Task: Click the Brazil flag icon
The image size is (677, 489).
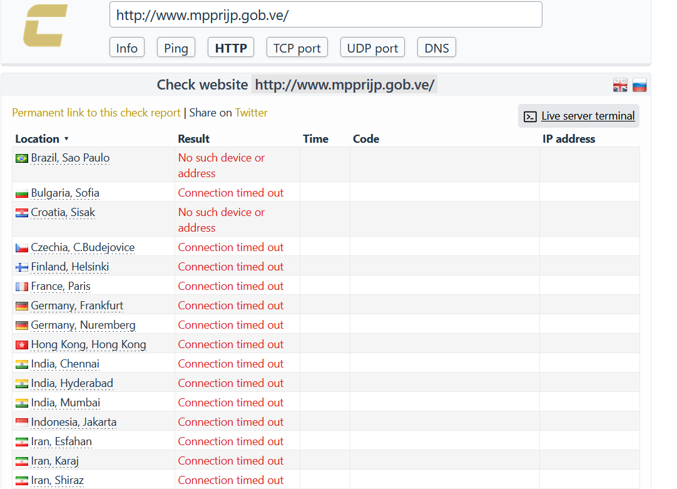Action: click(22, 158)
